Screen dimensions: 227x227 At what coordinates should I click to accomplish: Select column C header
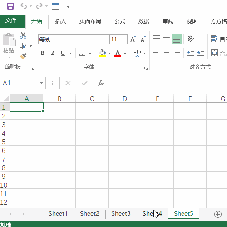pos(92,99)
